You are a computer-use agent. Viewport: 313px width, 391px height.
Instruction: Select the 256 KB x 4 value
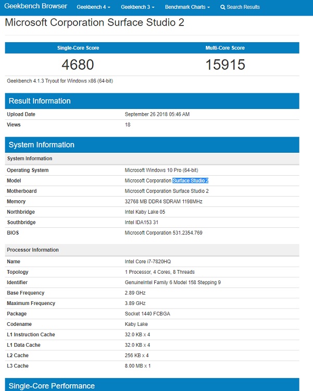pos(136,356)
